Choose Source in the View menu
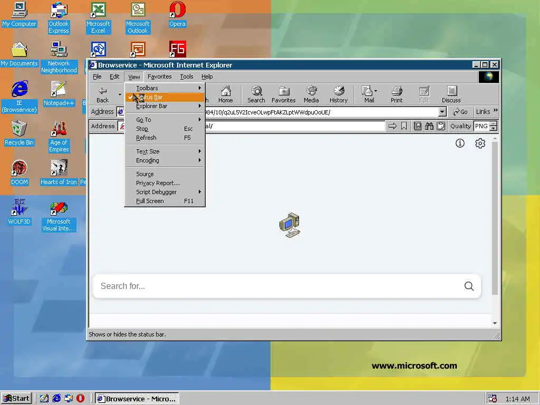540x405 pixels. coord(165,174)
